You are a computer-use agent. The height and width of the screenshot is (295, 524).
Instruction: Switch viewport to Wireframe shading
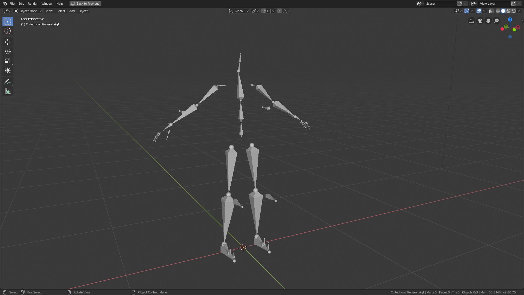click(x=498, y=11)
